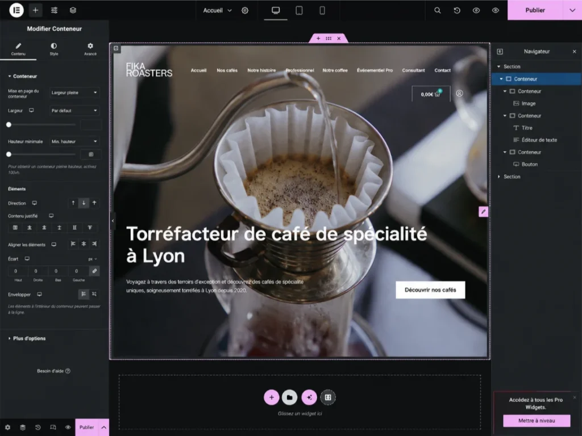Align elements to start option

[73, 244]
